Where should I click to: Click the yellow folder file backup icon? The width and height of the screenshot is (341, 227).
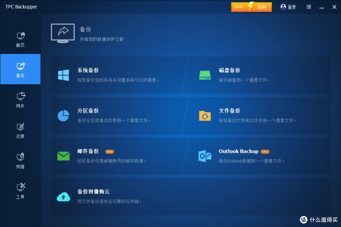[205, 116]
